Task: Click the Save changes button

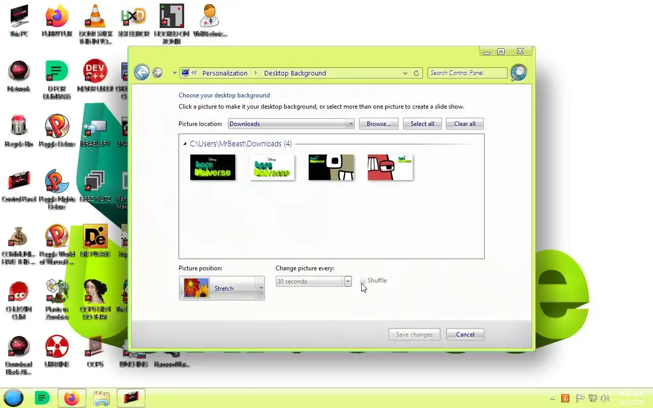Action: tap(414, 335)
